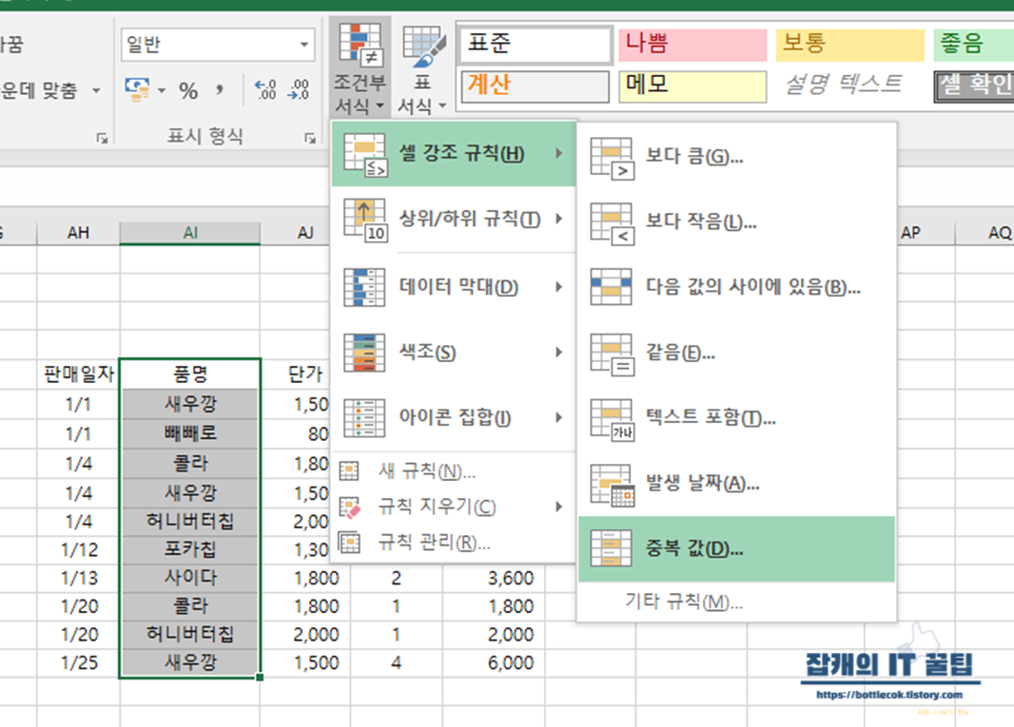The height and width of the screenshot is (727, 1014).
Task: Apply the 메모 cell style
Action: tap(692, 86)
